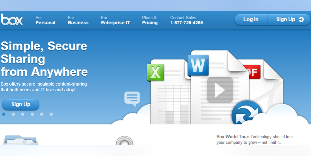
Task: Open the For Business menu item
Action: (x=78, y=20)
